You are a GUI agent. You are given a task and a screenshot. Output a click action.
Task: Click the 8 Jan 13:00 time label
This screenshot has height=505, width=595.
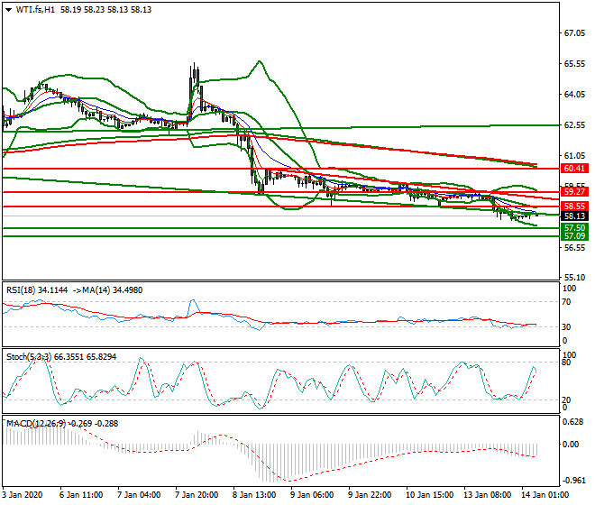[254, 495]
